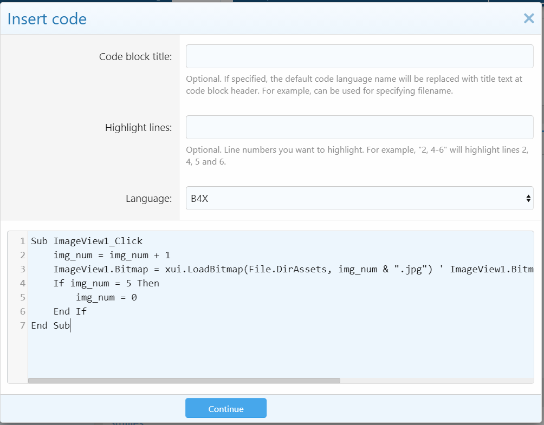Viewport: 544px width, 425px height.
Task: Click the 'If img_num = 5 Then' line
Action: [106, 283]
